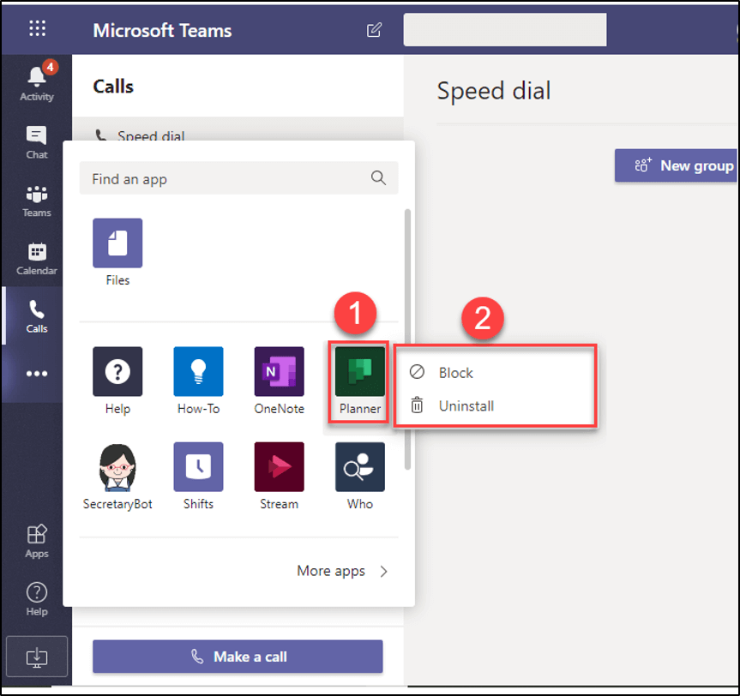Open the overflow ellipsis in the sidebar

pos(35,374)
